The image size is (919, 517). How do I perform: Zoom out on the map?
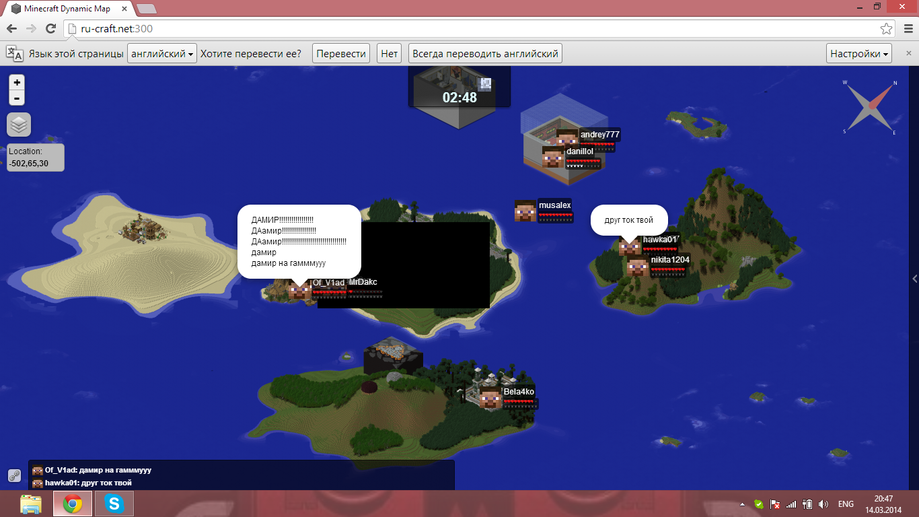point(17,98)
